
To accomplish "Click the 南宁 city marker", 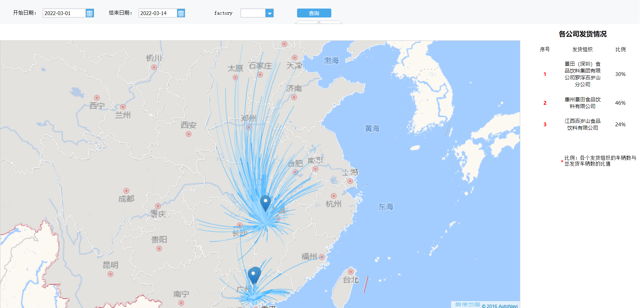I will 181,303.
